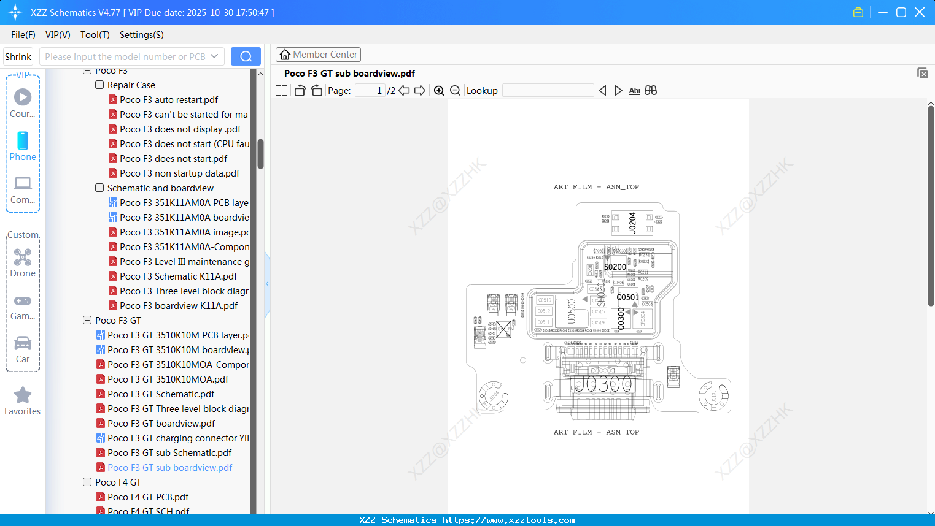935x526 pixels.
Task: Open the Member Center
Action: 318,54
